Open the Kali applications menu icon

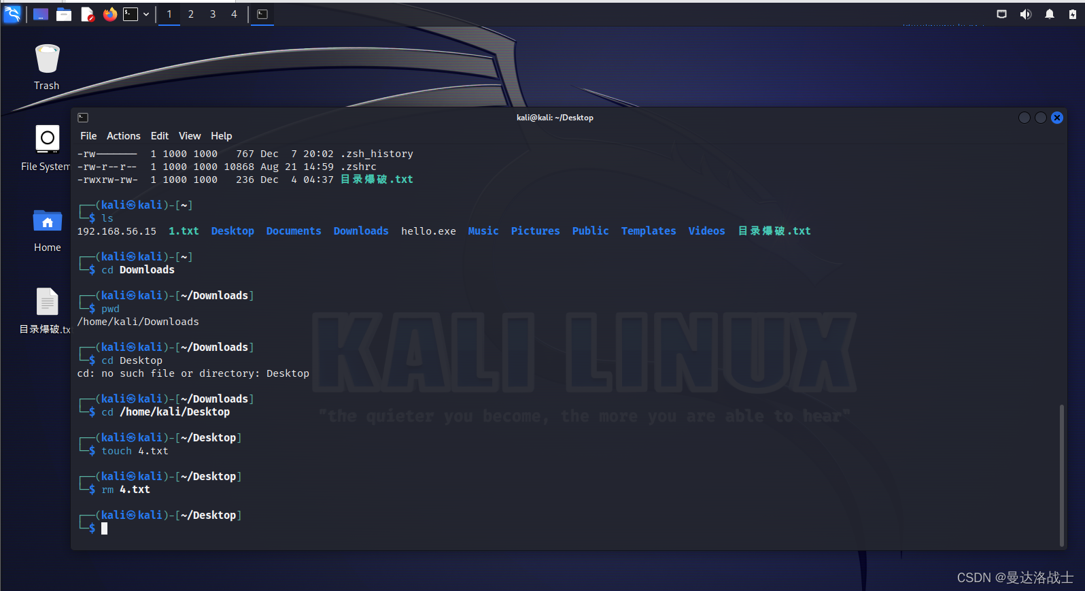click(x=12, y=14)
